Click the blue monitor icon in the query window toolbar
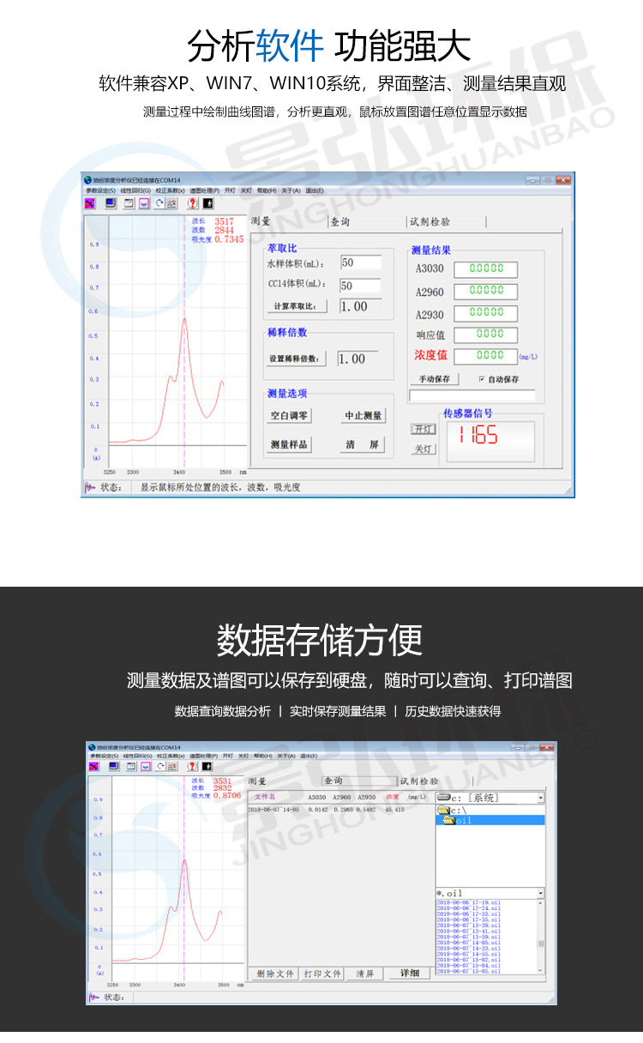 click(x=113, y=766)
